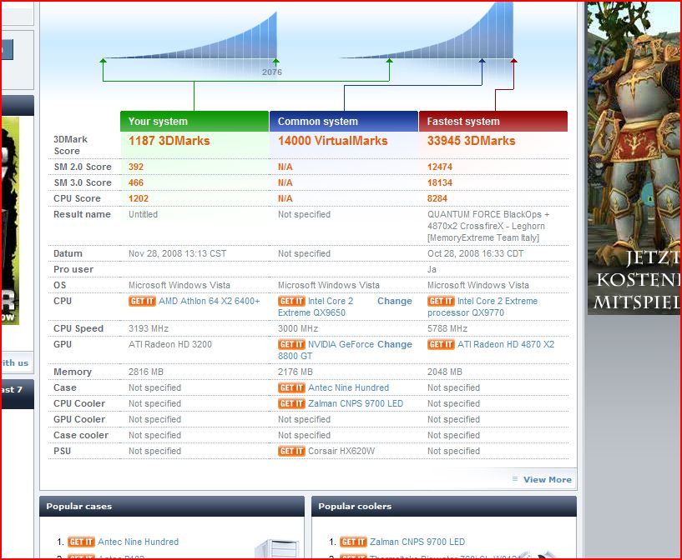Click the Popular coolers panel header
The image size is (682, 560).
tap(444, 507)
